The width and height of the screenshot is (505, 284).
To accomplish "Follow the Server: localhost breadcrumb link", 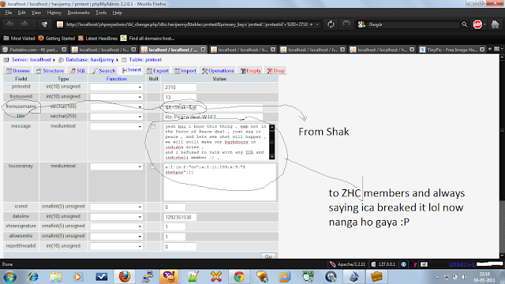I will coord(32,60).
